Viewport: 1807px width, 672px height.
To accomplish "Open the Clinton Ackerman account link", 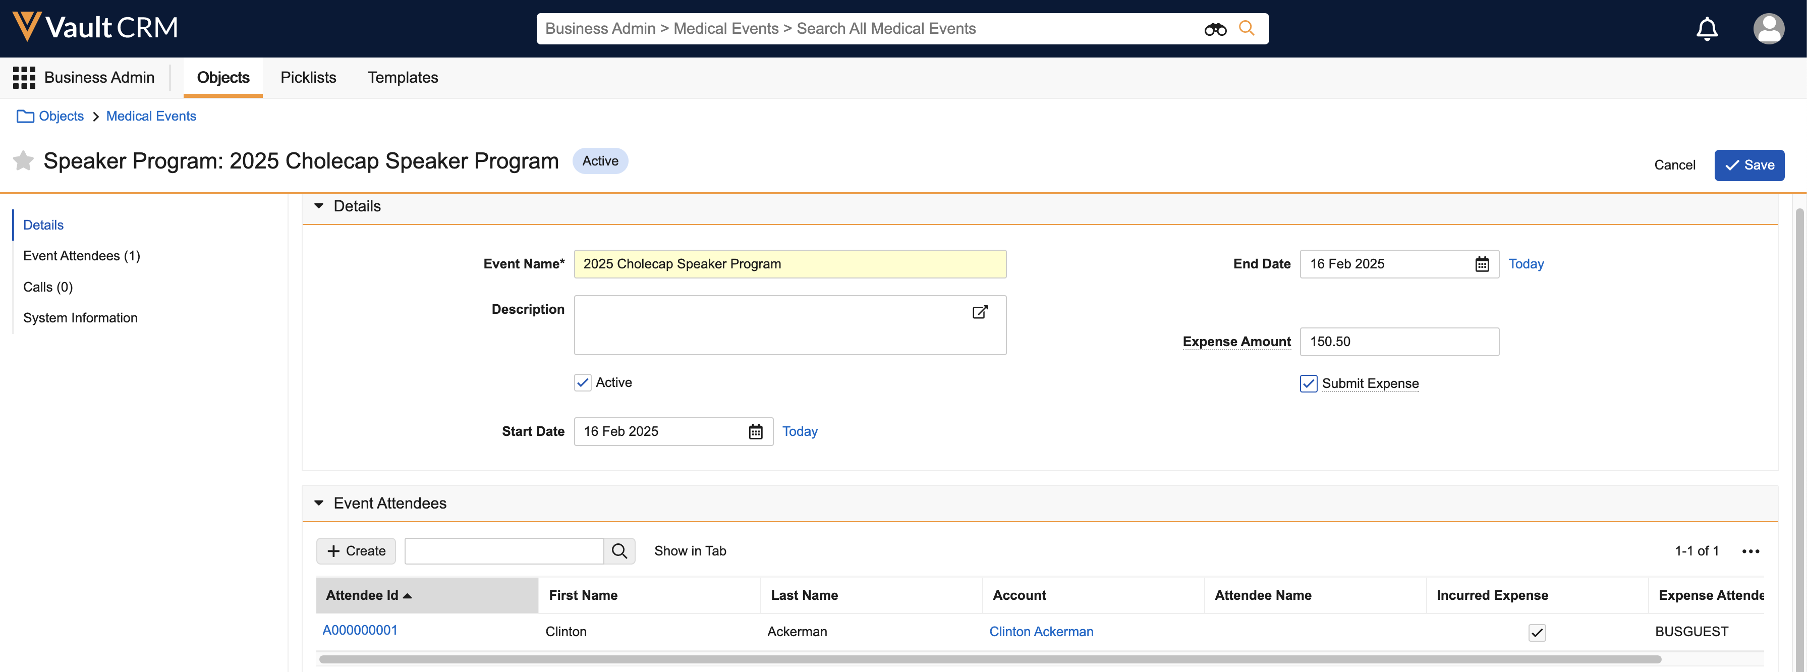I will (x=1041, y=631).
